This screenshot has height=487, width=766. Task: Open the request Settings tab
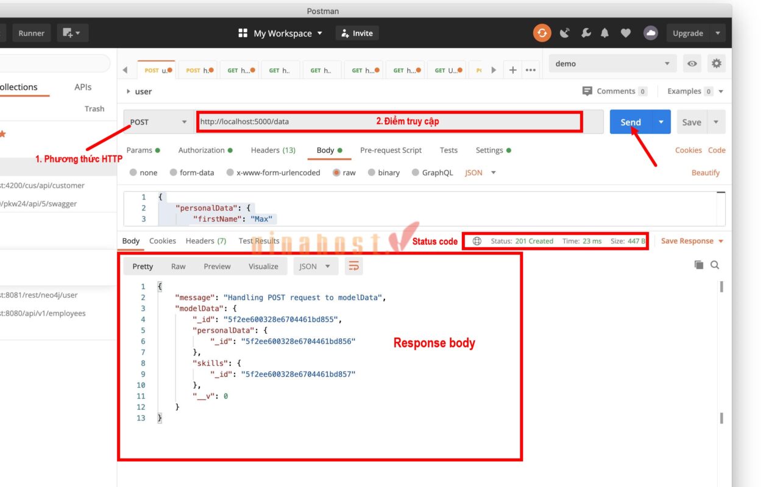(493, 150)
